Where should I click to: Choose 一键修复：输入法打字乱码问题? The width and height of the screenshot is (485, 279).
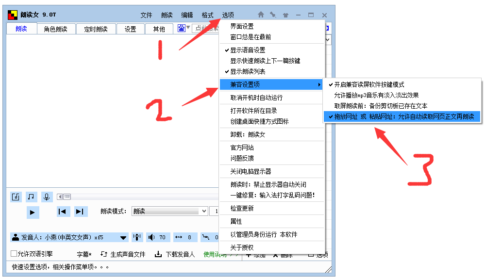[272, 195]
